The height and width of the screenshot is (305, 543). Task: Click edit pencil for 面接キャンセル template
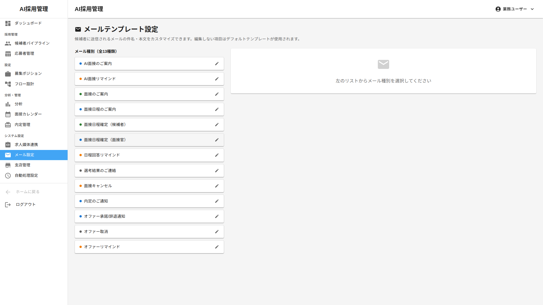(x=217, y=186)
